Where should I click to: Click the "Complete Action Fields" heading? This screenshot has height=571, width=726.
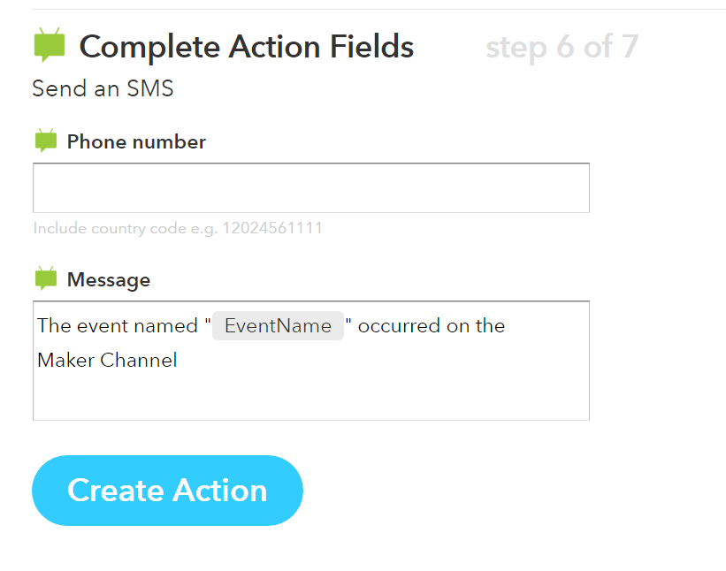point(246,47)
